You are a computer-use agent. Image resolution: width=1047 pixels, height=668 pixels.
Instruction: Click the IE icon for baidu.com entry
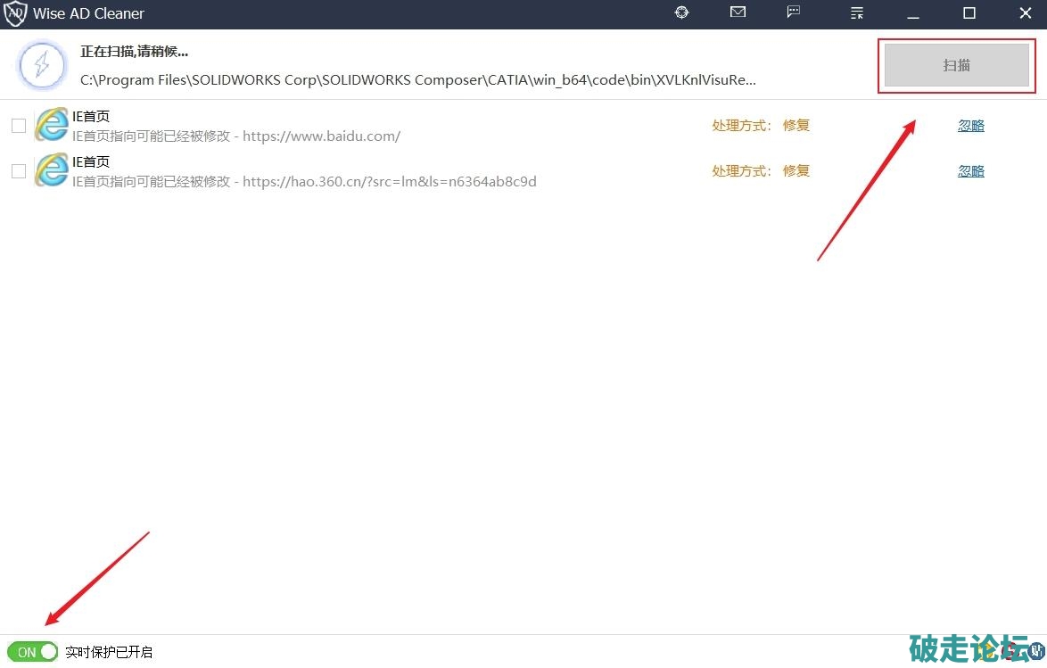tap(52, 126)
